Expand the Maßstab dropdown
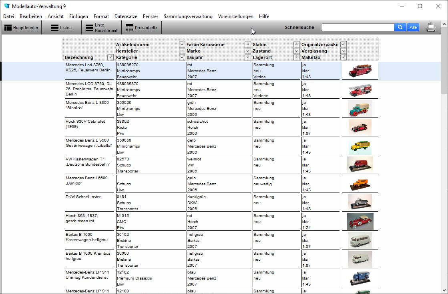The image size is (448, 294). 343,57
